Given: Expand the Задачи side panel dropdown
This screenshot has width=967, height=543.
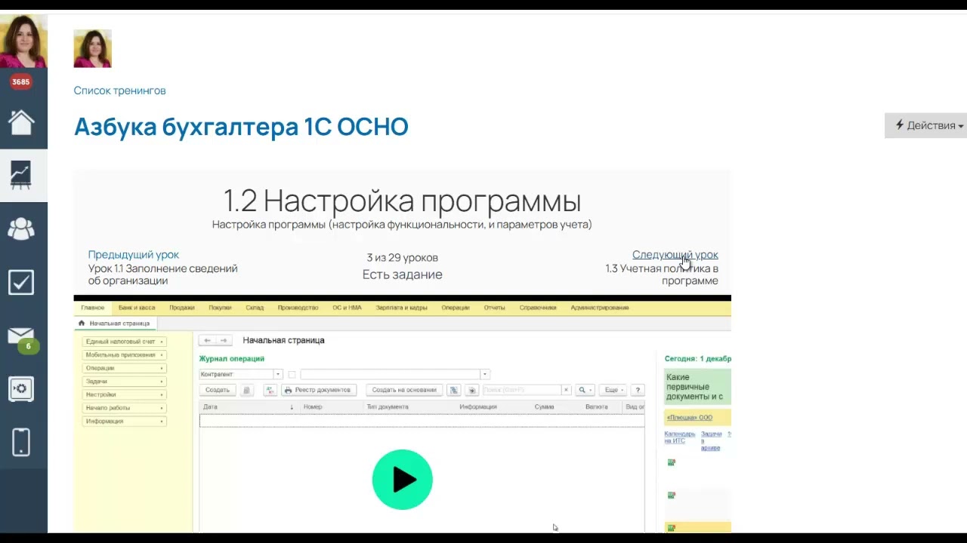Looking at the screenshot, I should click(124, 382).
